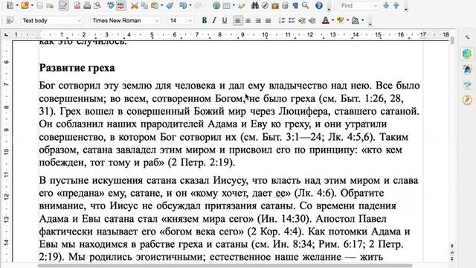This screenshot has height=268, width=476.
Task: Set Justified paragraph alignment
Action: coord(268,21)
